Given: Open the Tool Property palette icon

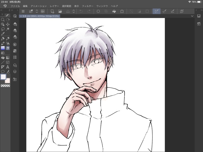Looking at the screenshot, I should pos(15,30).
